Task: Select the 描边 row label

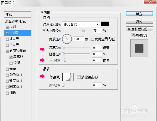Action: pyautogui.click(x=13, y=93)
